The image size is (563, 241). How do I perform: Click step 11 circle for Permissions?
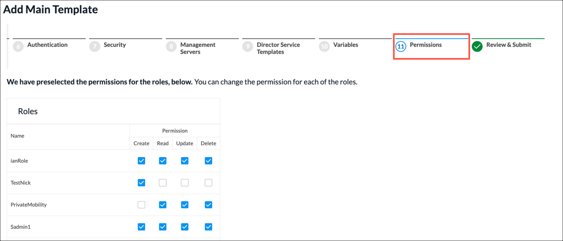401,47
